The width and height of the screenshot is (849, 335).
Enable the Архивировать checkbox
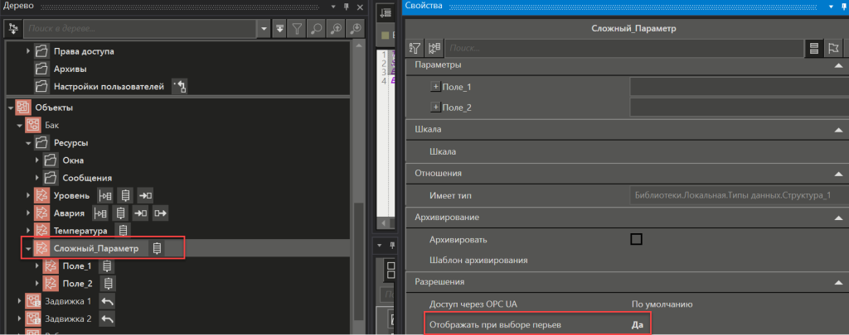(637, 239)
